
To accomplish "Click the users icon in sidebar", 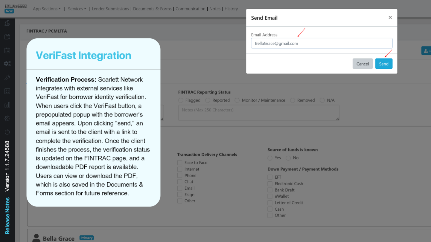I will 7,23.
